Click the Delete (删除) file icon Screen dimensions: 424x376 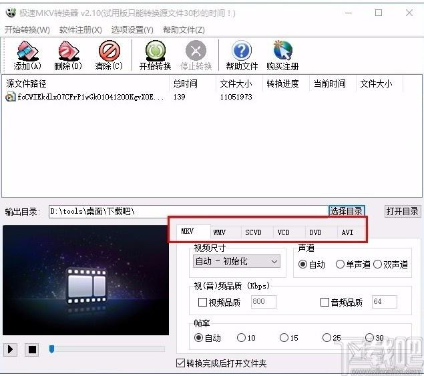pos(68,51)
